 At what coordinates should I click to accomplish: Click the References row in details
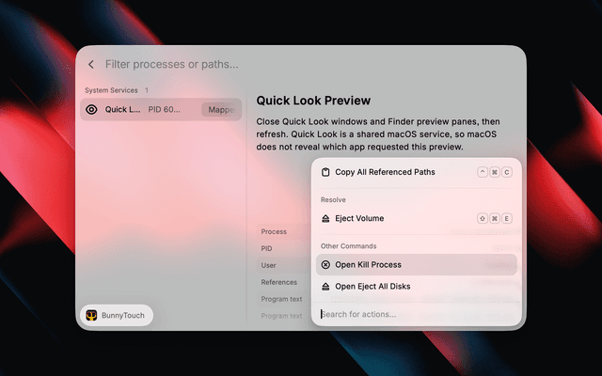279,282
